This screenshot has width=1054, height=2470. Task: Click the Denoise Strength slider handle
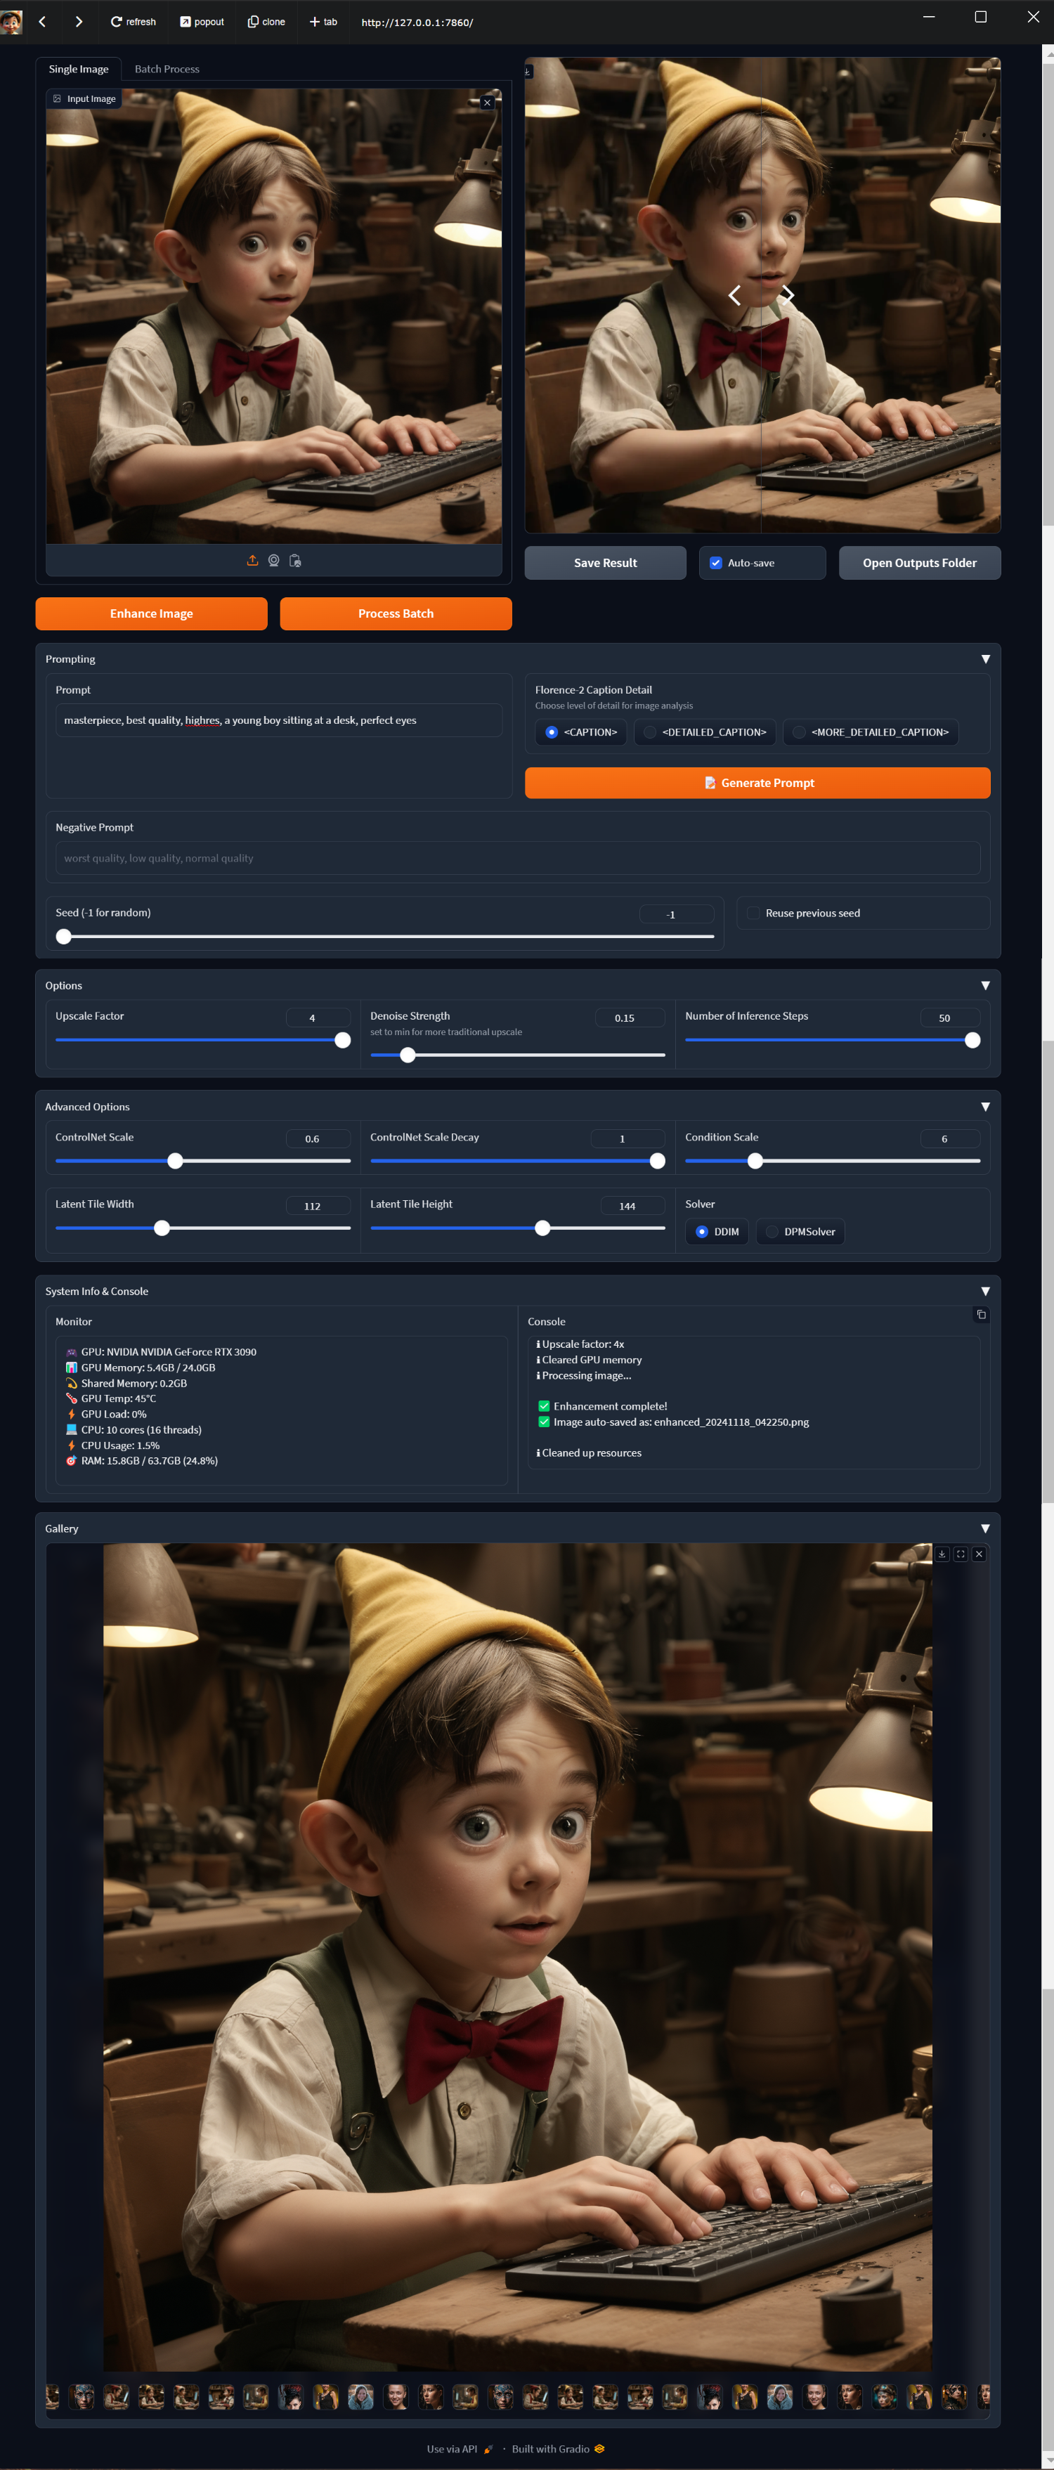point(408,1055)
